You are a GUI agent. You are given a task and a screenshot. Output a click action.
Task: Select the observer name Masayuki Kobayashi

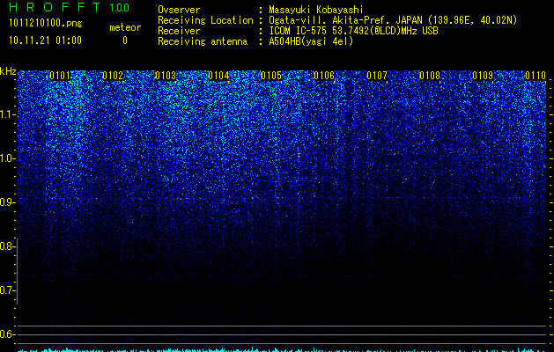[x=316, y=10]
